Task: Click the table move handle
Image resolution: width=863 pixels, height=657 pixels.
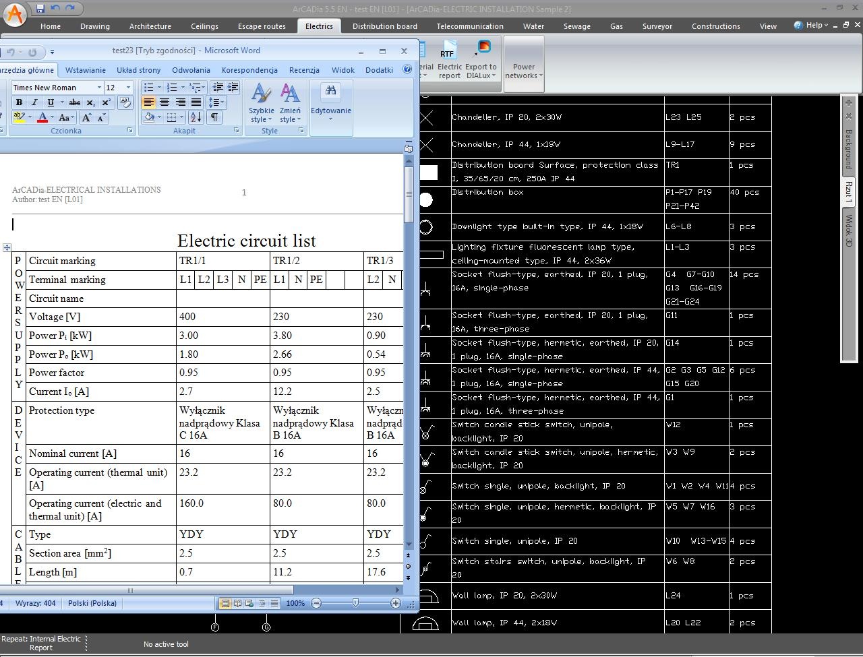Action: tap(7, 248)
